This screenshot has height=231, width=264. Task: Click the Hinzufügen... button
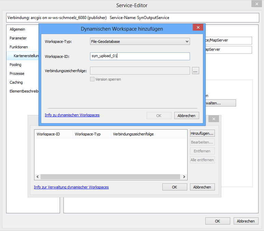tap(202, 133)
